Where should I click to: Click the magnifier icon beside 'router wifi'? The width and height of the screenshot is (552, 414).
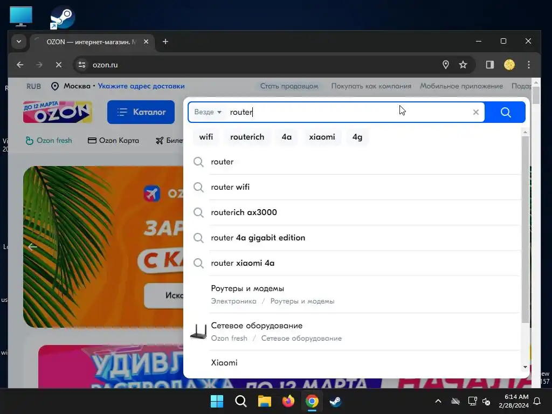[x=198, y=187]
